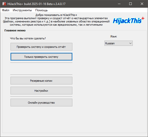Select the Язык combo box showing Russian
This screenshot has width=148, height=137.
click(x=118, y=43)
